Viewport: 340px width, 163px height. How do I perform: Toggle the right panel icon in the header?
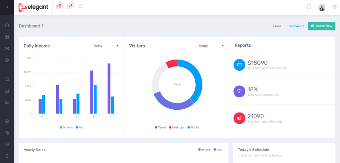(x=309, y=7)
